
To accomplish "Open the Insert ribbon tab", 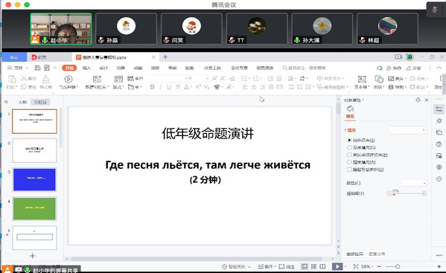I will tap(86, 68).
